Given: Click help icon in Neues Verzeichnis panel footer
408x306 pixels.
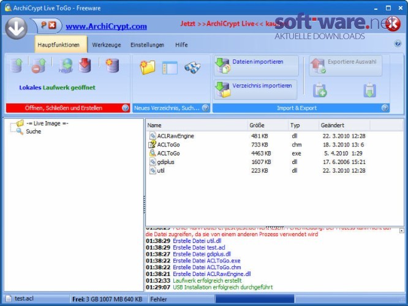Looking at the screenshot, I should pos(205,108).
